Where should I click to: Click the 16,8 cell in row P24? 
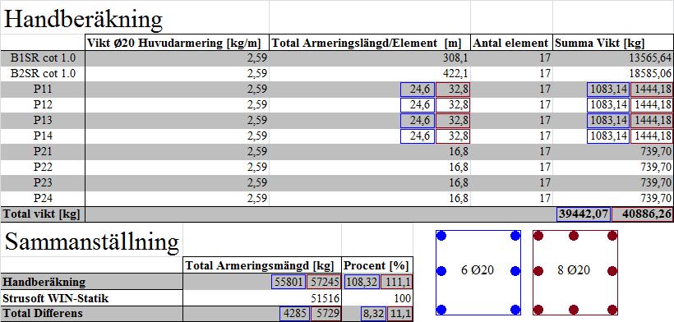tap(458, 198)
